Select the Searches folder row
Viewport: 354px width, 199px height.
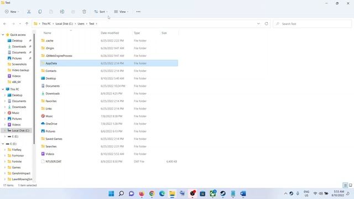[x=109, y=146]
